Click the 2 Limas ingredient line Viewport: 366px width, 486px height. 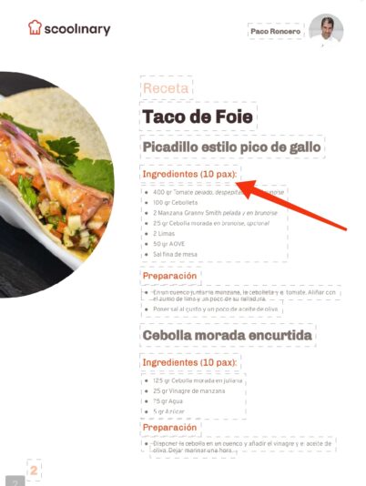(164, 233)
